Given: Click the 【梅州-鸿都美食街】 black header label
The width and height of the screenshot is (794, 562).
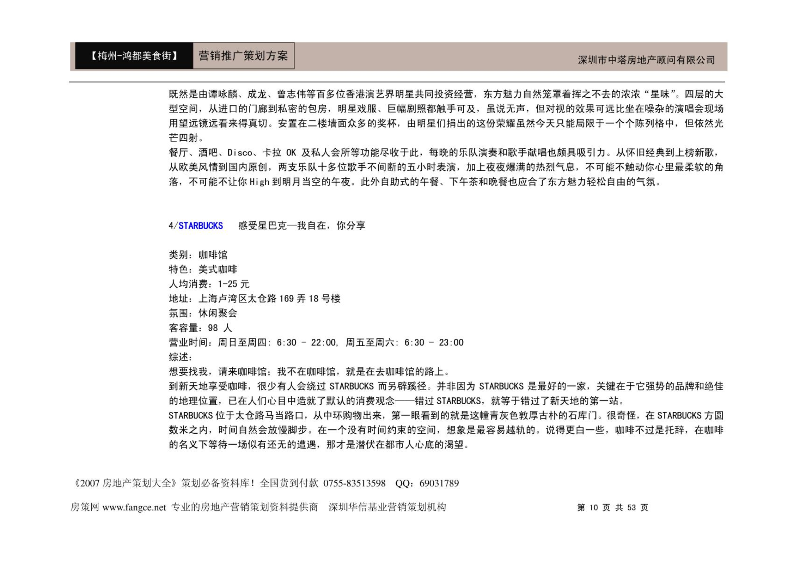Looking at the screenshot, I should [x=134, y=56].
